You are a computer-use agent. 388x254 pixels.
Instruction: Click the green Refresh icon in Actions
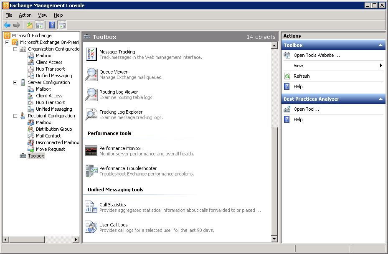click(x=287, y=76)
